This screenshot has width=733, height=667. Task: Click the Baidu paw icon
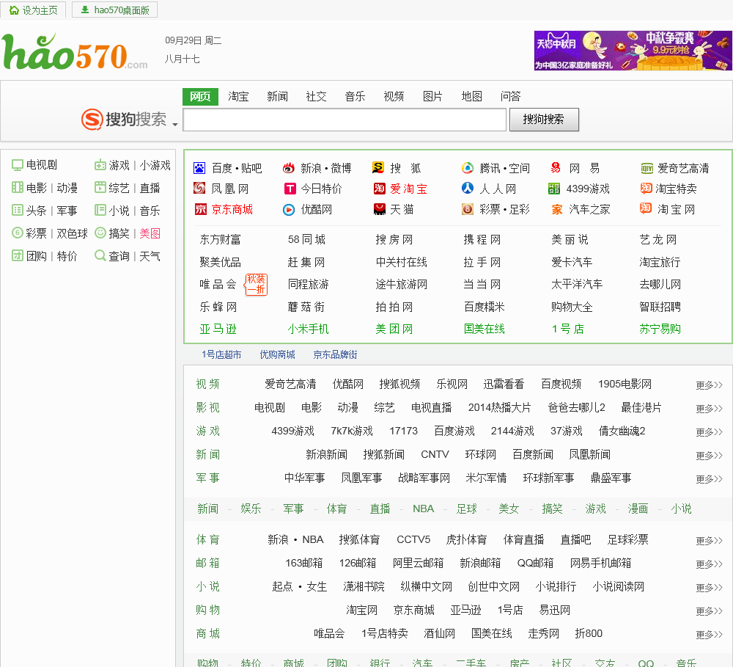(199, 168)
